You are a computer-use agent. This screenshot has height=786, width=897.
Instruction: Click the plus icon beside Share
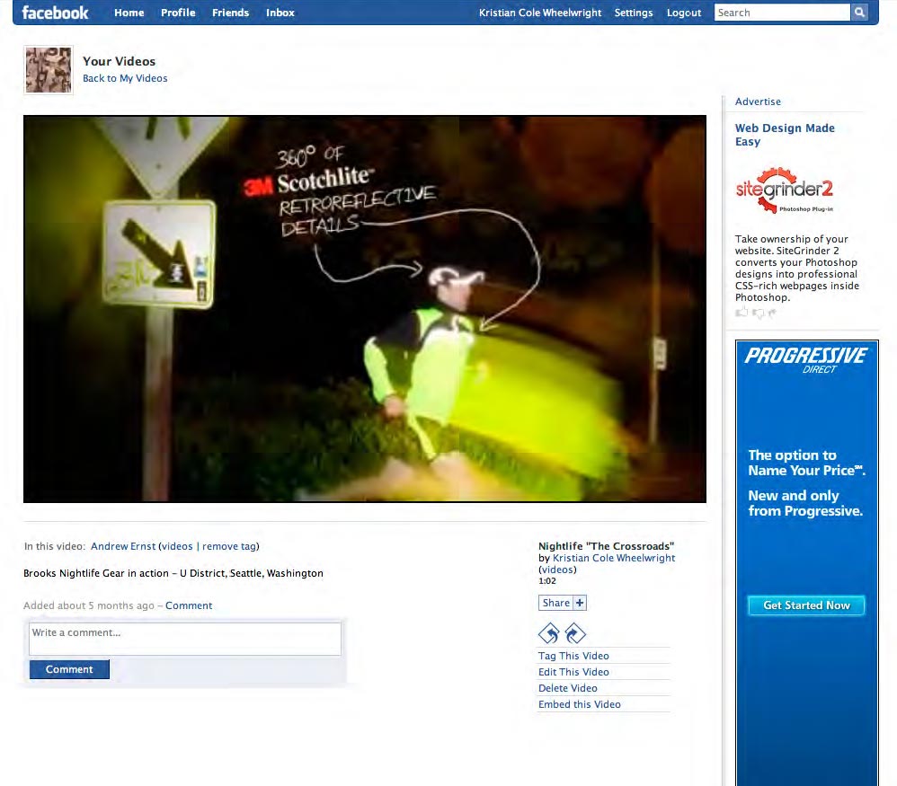click(x=580, y=603)
